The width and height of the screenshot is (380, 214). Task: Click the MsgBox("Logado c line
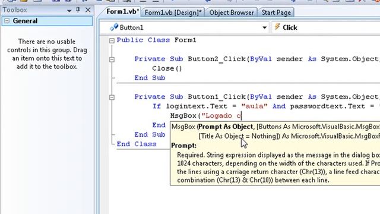pos(205,116)
